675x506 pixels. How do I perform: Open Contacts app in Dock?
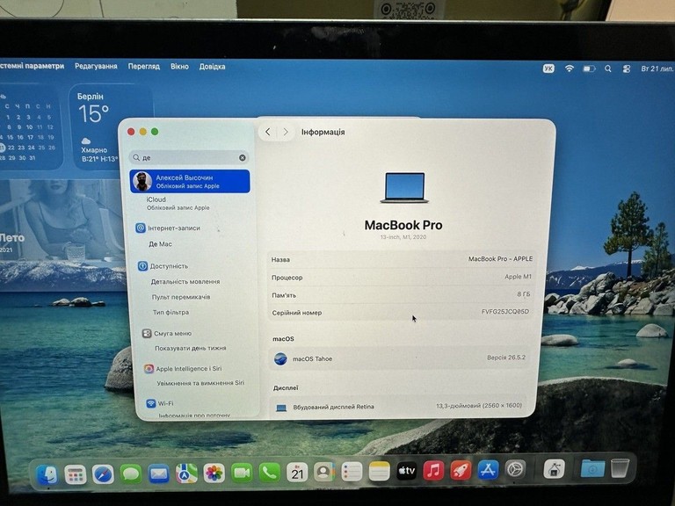pyautogui.click(x=324, y=473)
